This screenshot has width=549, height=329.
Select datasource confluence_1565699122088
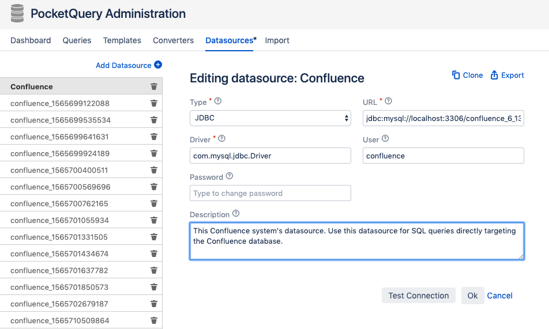(x=81, y=103)
